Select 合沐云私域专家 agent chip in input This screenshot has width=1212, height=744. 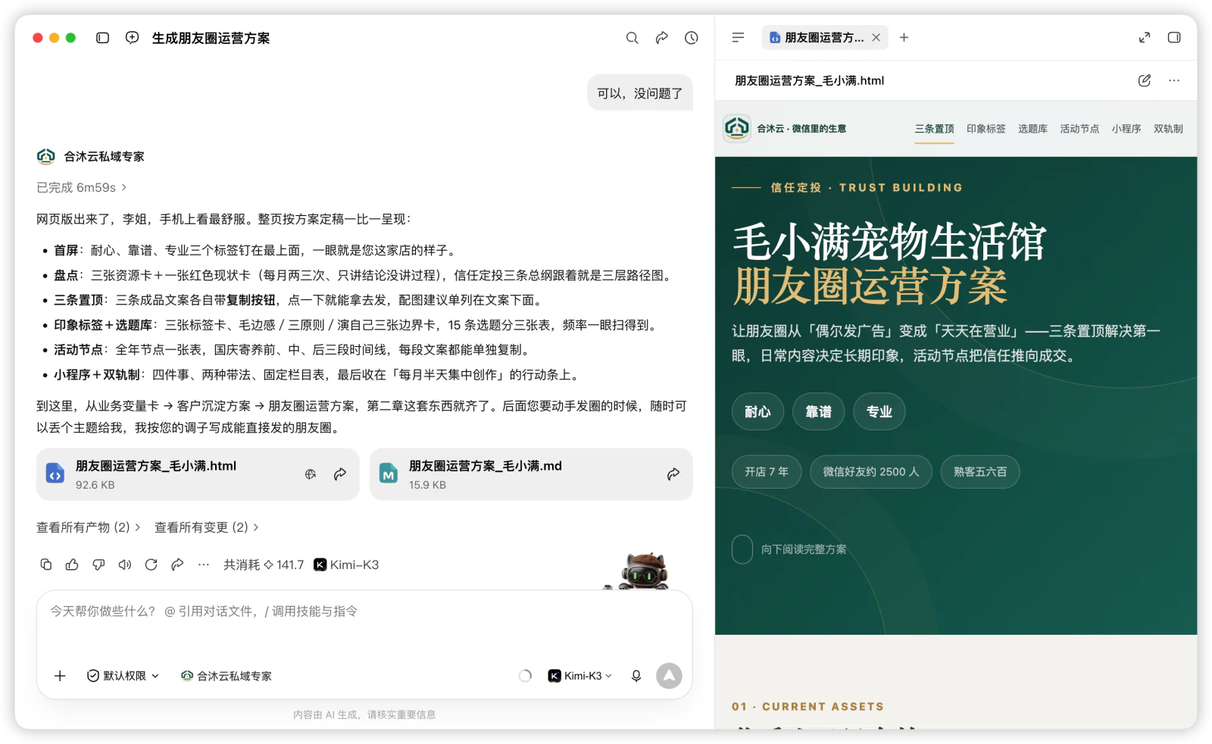click(226, 676)
